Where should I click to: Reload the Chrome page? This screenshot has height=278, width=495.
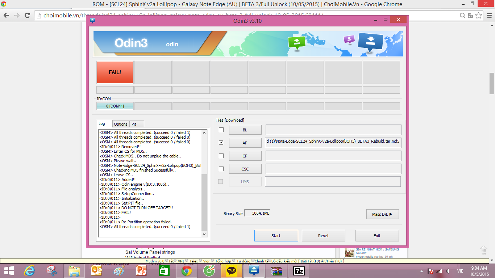point(27,15)
